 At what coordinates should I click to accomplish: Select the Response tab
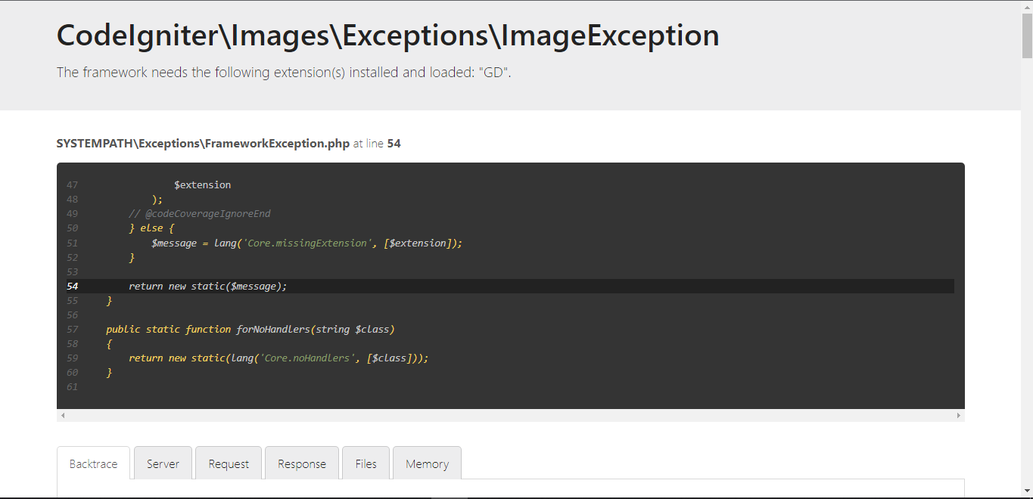pyautogui.click(x=301, y=463)
